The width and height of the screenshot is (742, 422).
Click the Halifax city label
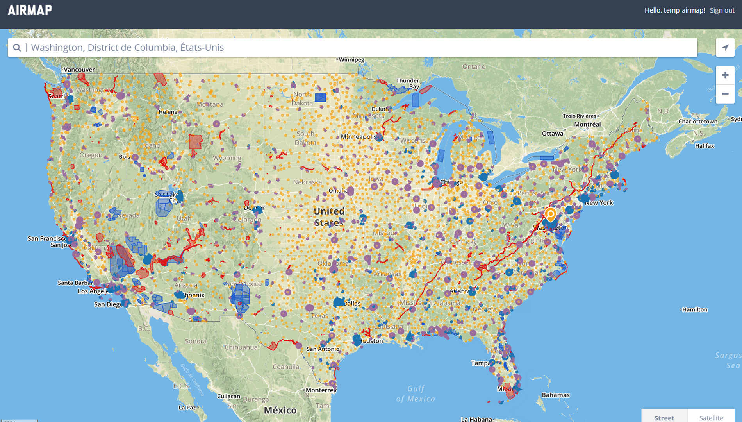tap(705, 146)
